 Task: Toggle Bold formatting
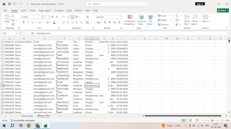[23, 22]
